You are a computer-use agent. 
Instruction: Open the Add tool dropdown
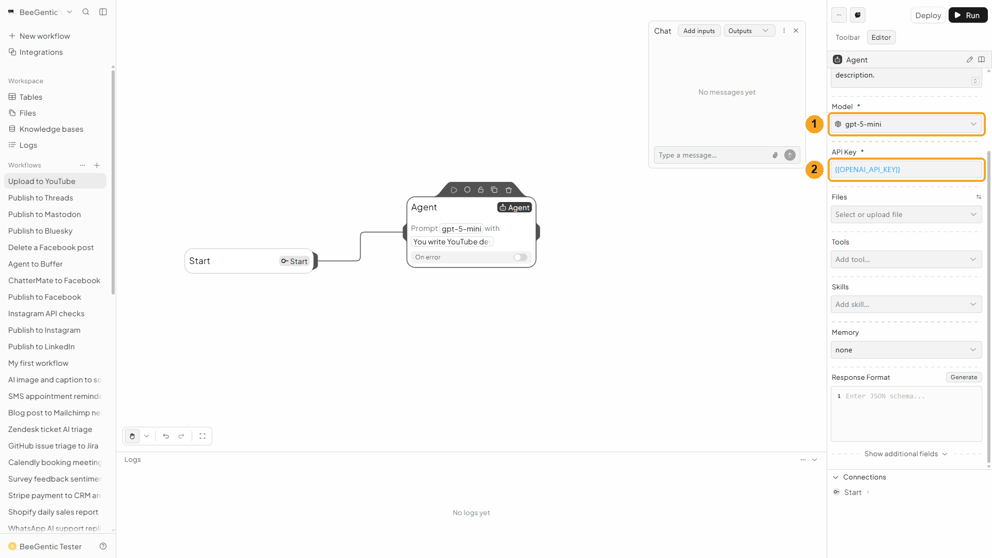[906, 259]
